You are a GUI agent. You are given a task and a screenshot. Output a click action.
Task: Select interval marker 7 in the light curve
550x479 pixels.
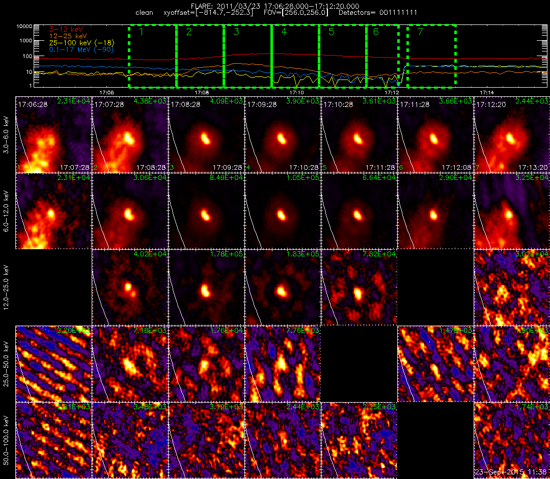[420, 32]
